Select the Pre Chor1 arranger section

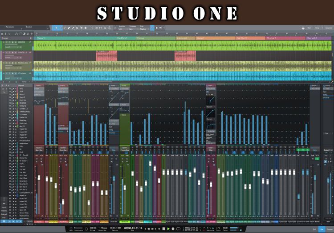(126, 38)
